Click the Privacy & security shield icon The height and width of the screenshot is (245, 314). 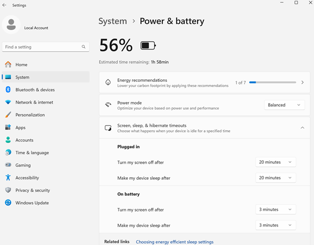pos(8,190)
